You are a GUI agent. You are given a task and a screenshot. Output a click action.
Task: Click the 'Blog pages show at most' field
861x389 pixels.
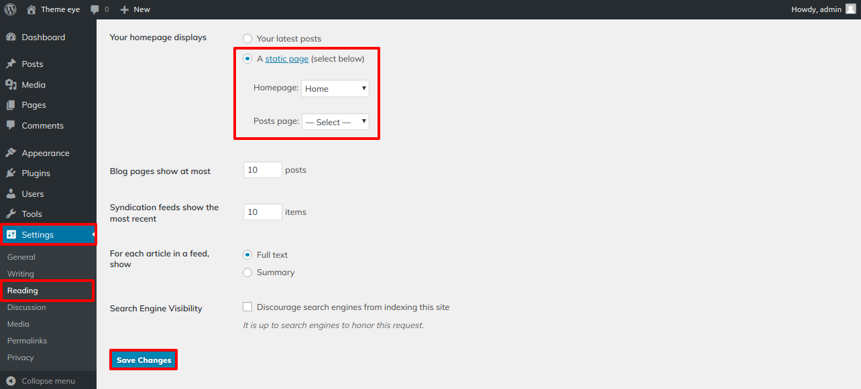click(262, 170)
